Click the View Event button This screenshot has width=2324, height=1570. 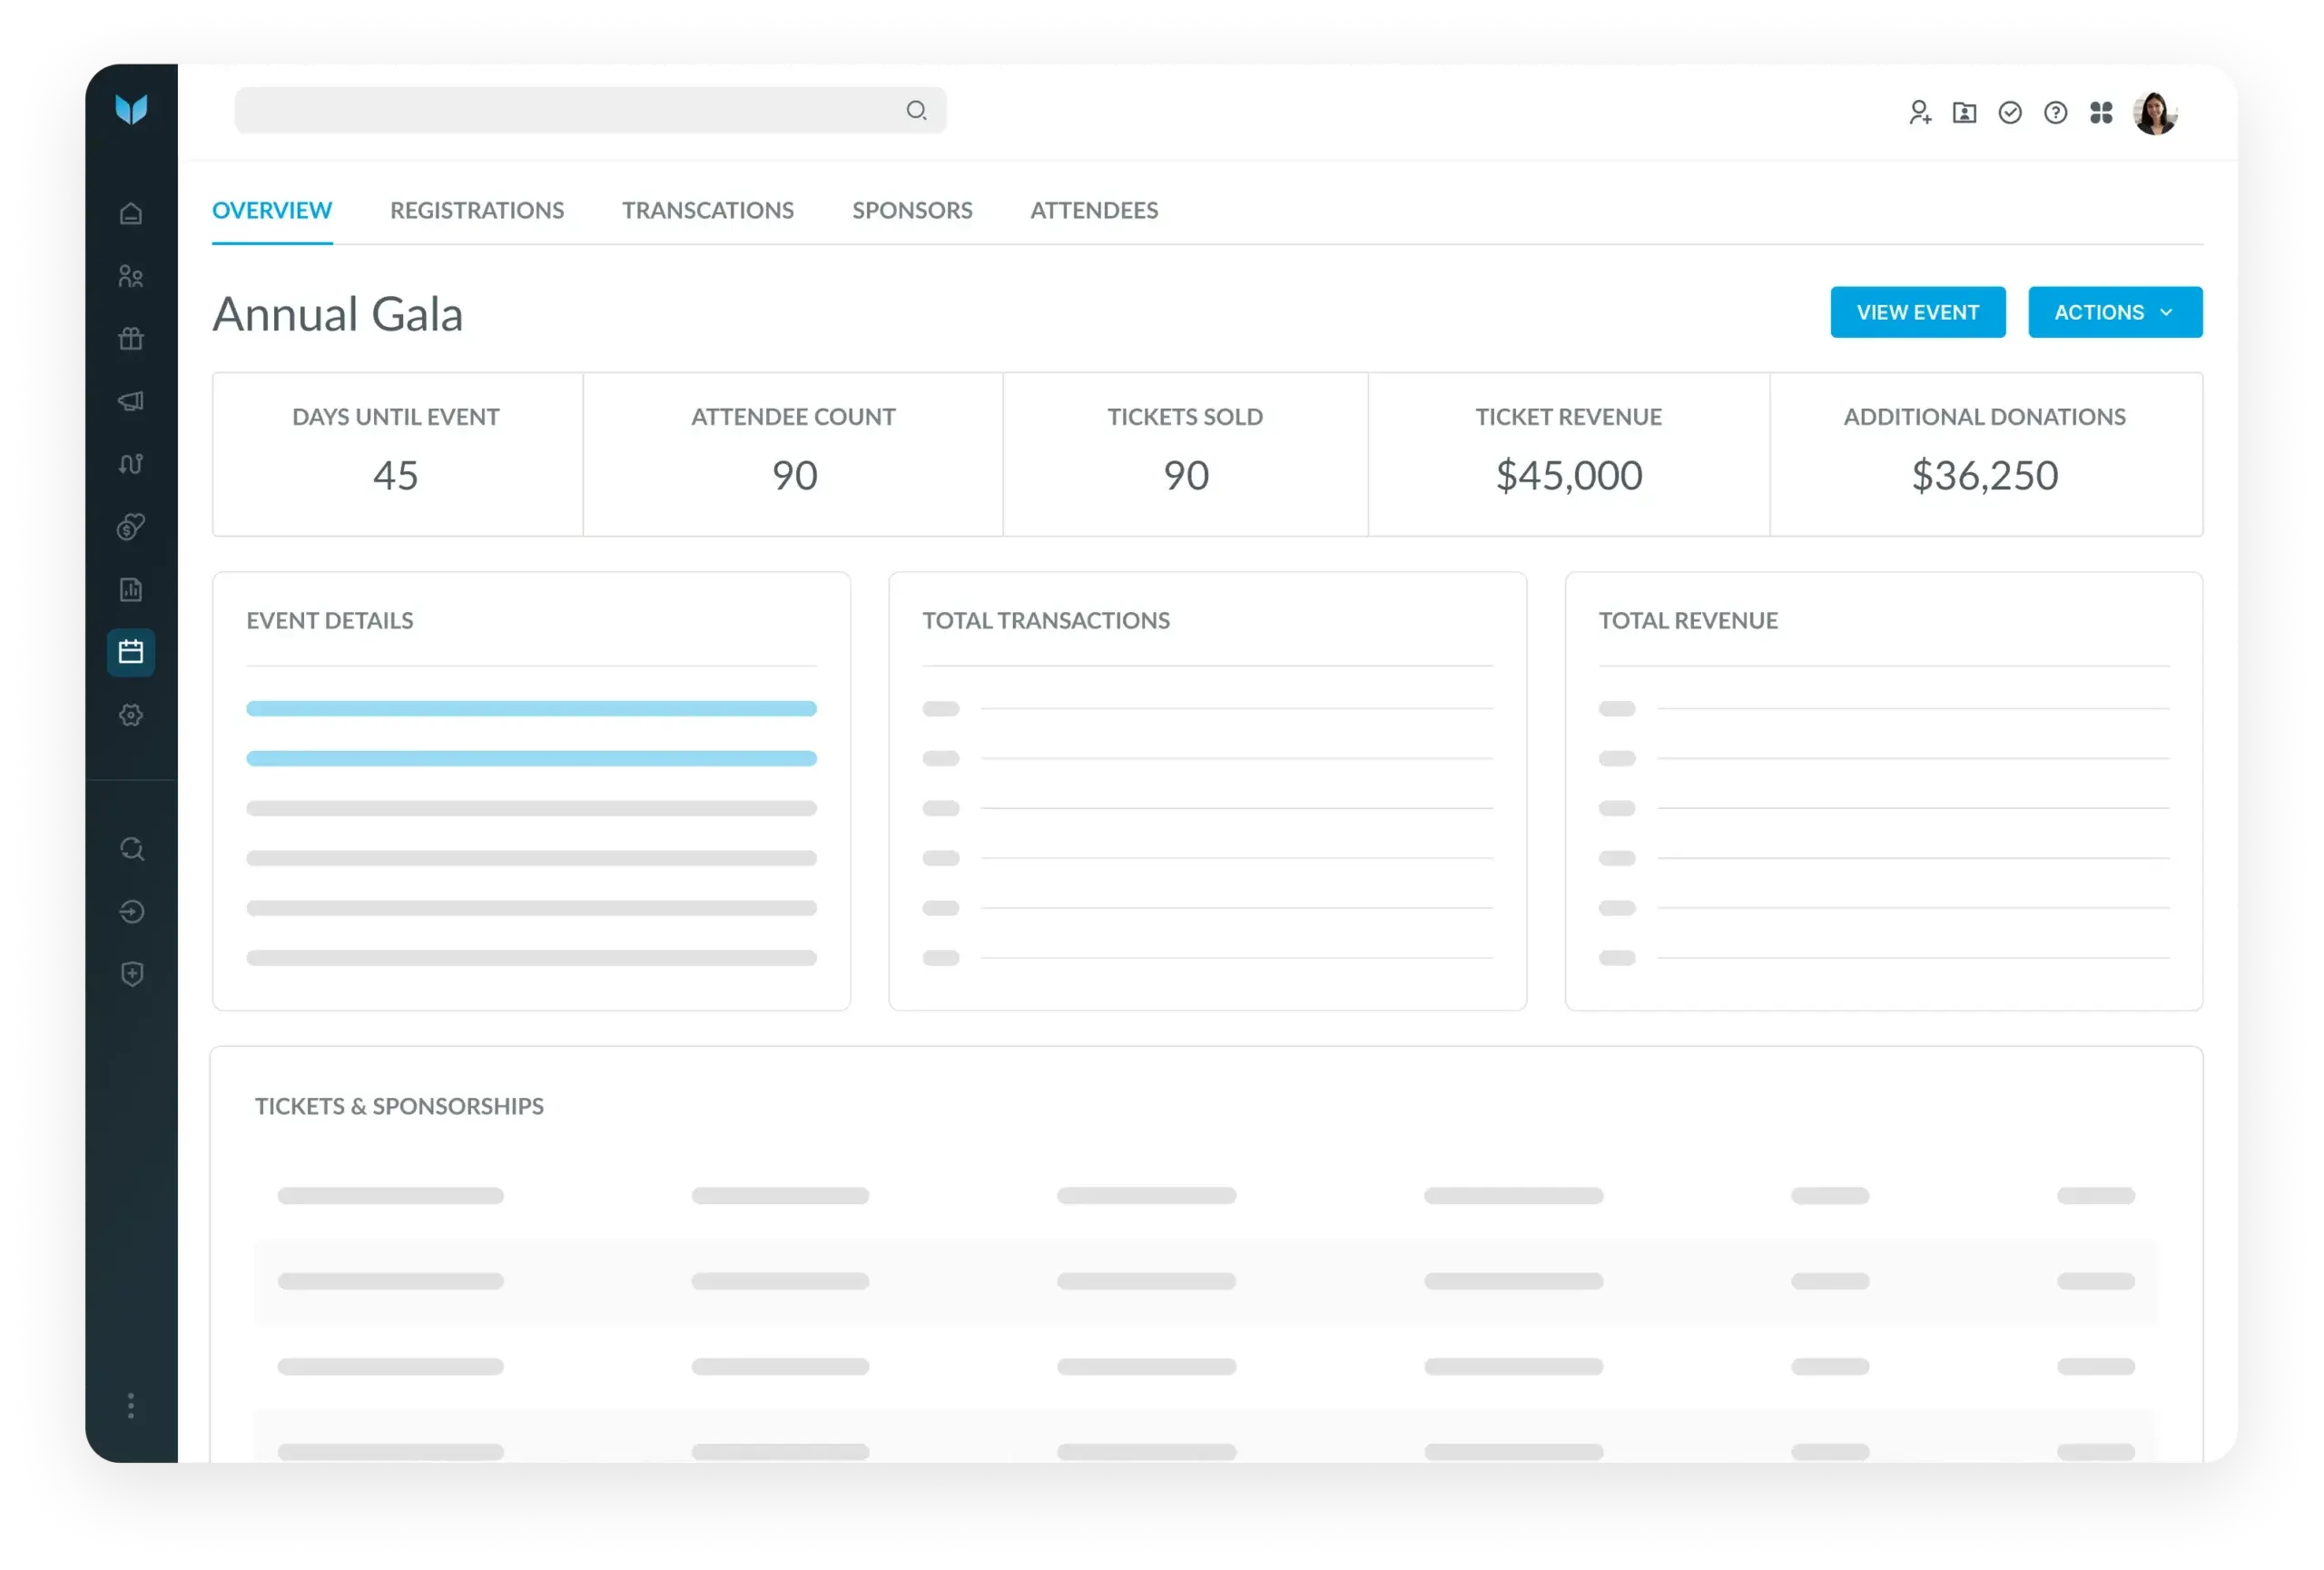(1917, 312)
